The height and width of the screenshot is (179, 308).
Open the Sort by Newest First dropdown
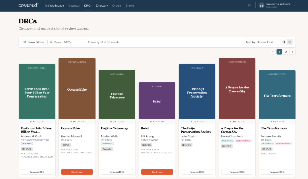coord(261,42)
